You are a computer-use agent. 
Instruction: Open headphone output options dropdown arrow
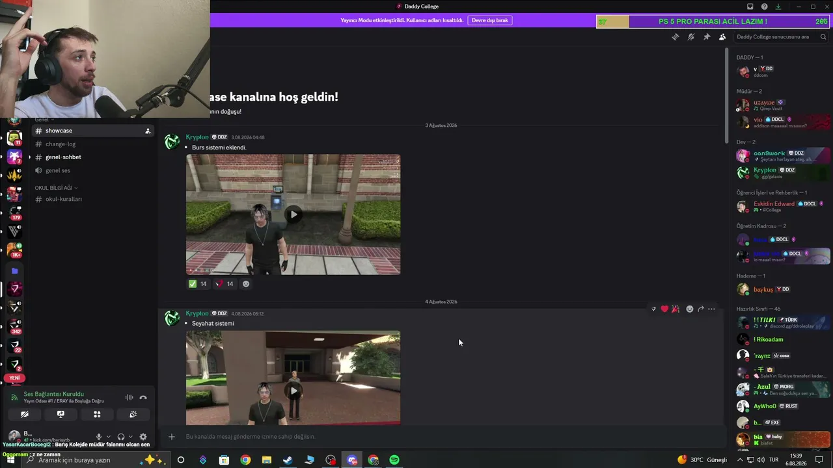131,437
